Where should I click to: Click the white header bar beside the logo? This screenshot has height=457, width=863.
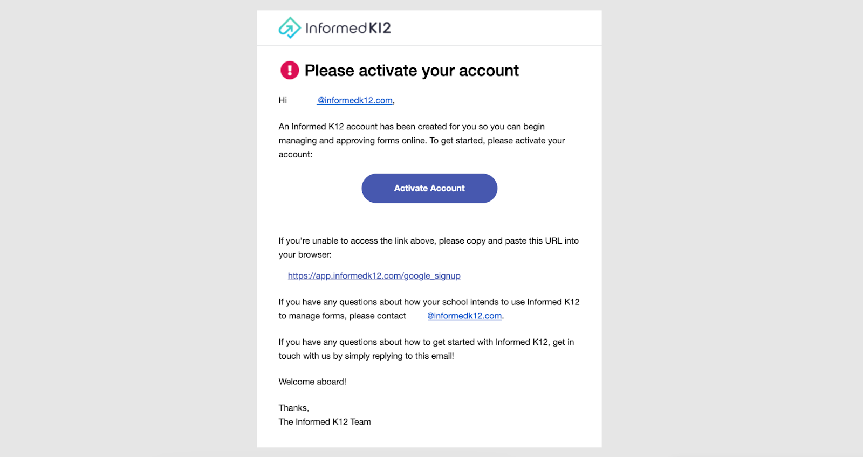(496, 28)
